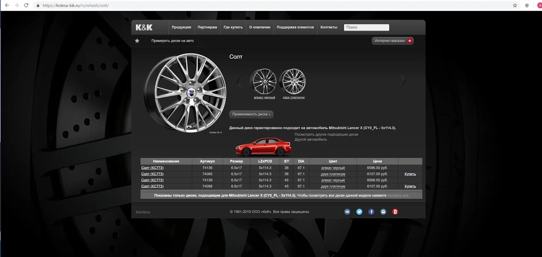Expand the Применимость диска button
Viewport: 542px width, 257px height.
(251, 114)
